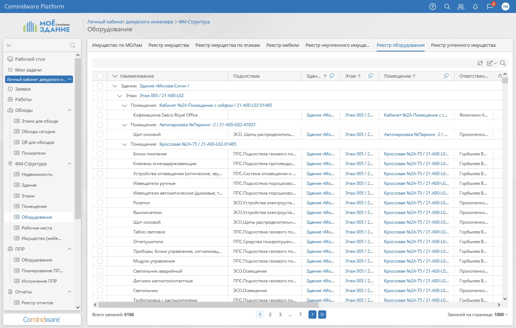Click the table search magnifier icon
This screenshot has width=516, height=328.
(503, 63)
